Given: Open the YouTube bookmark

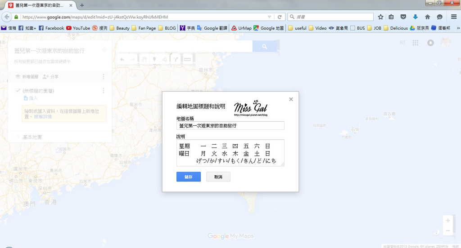Looking at the screenshot, I should pyautogui.click(x=78, y=28).
